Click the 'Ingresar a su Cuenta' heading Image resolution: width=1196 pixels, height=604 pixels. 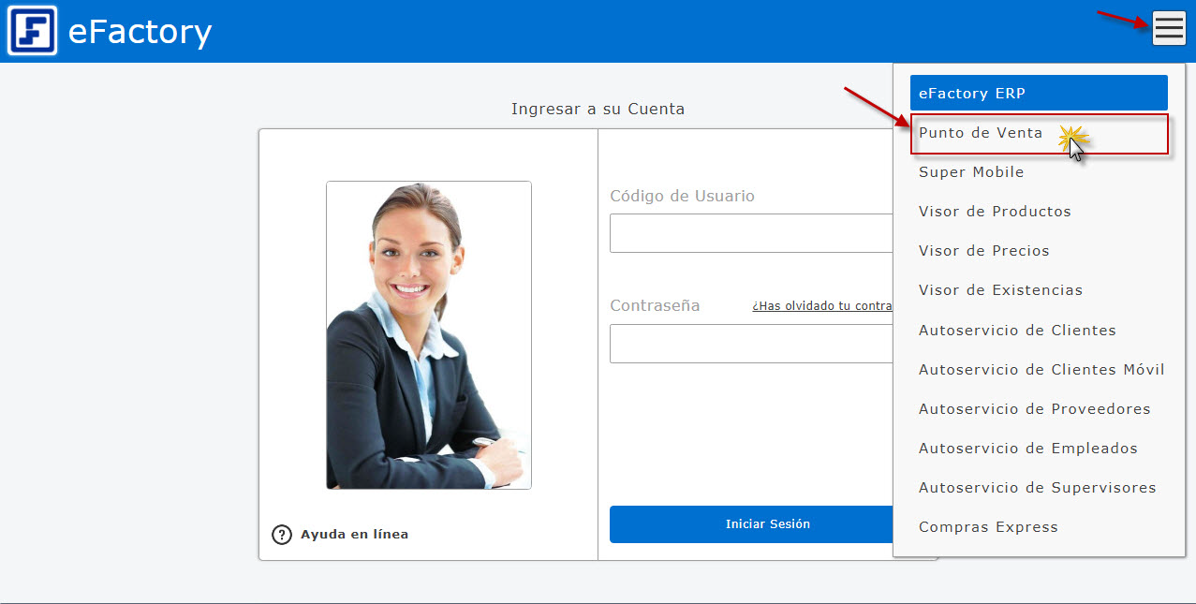pyautogui.click(x=598, y=110)
